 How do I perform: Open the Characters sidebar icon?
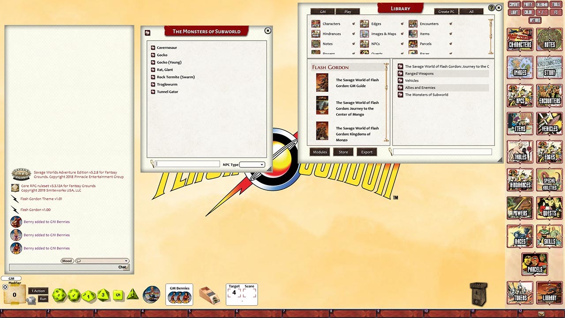520,39
